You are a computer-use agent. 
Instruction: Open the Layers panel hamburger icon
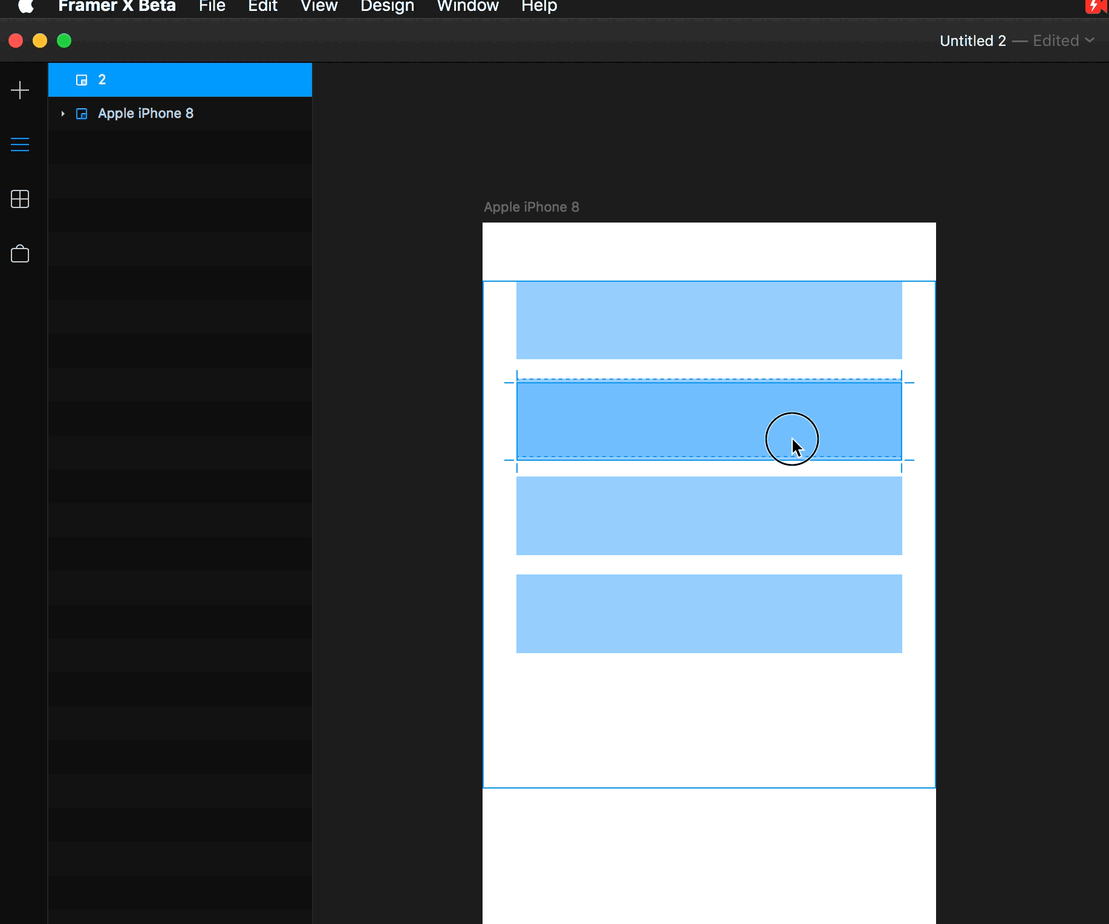(20, 145)
